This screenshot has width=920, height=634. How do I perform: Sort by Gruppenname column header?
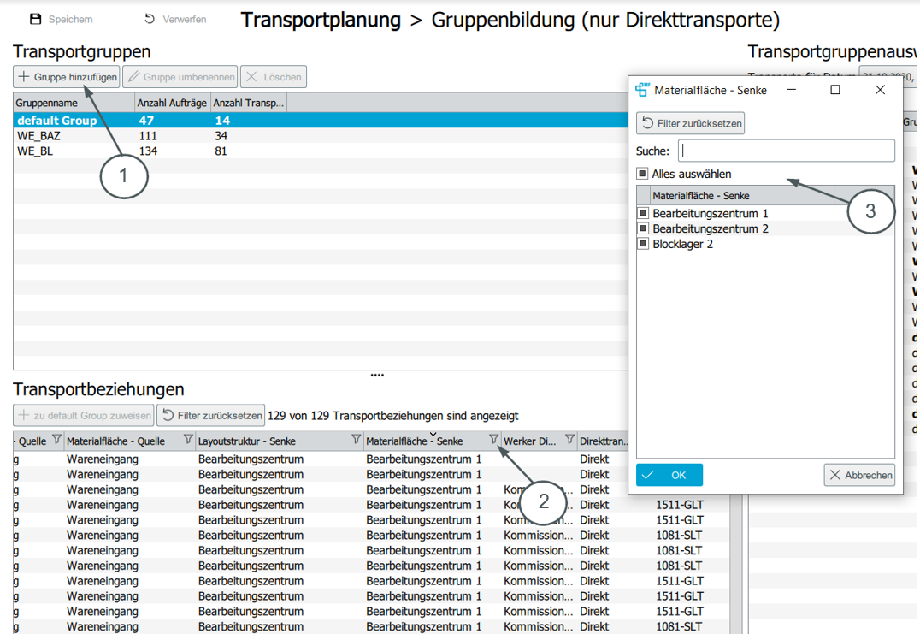coord(74,103)
